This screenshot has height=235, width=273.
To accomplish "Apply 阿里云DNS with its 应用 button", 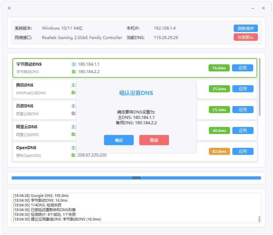I will pyautogui.click(x=243, y=130).
